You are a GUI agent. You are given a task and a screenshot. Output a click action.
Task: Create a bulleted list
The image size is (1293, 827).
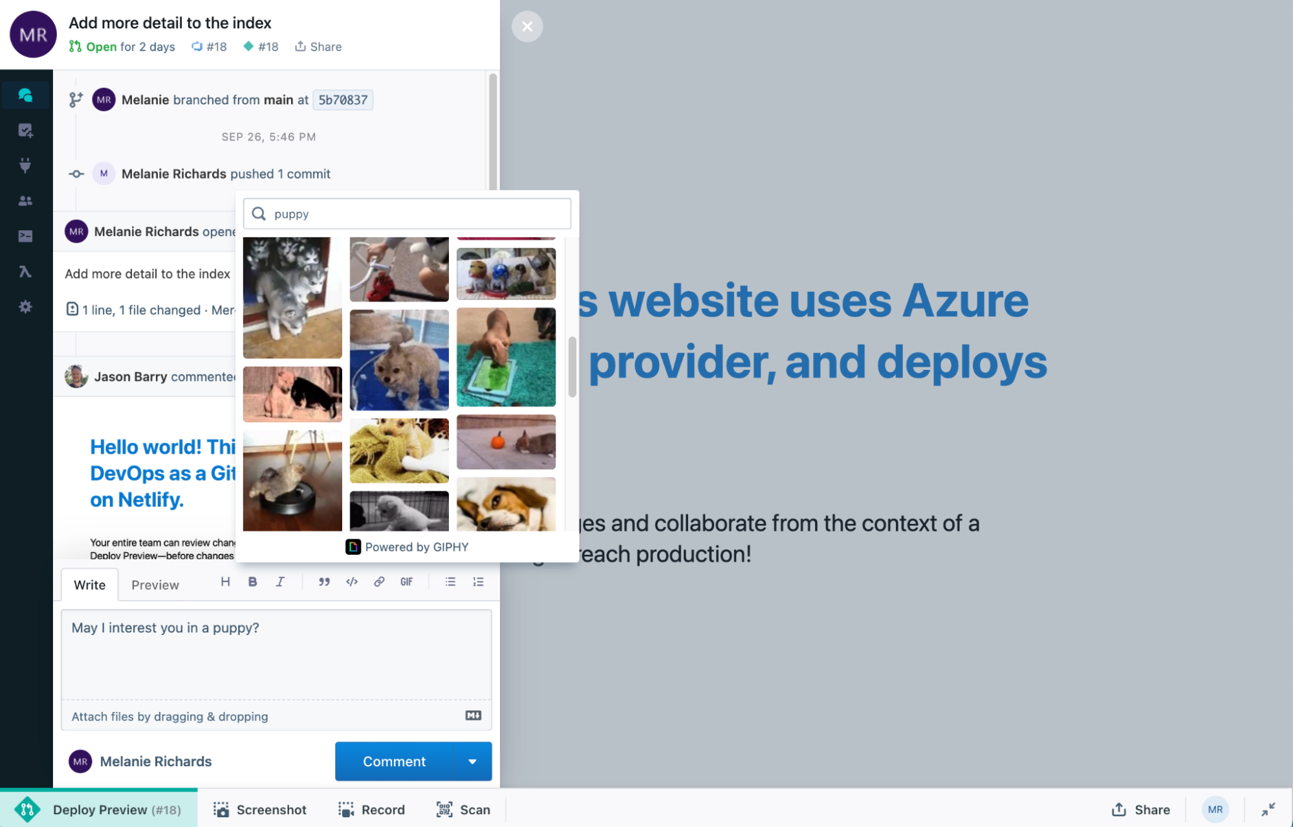[x=450, y=582]
